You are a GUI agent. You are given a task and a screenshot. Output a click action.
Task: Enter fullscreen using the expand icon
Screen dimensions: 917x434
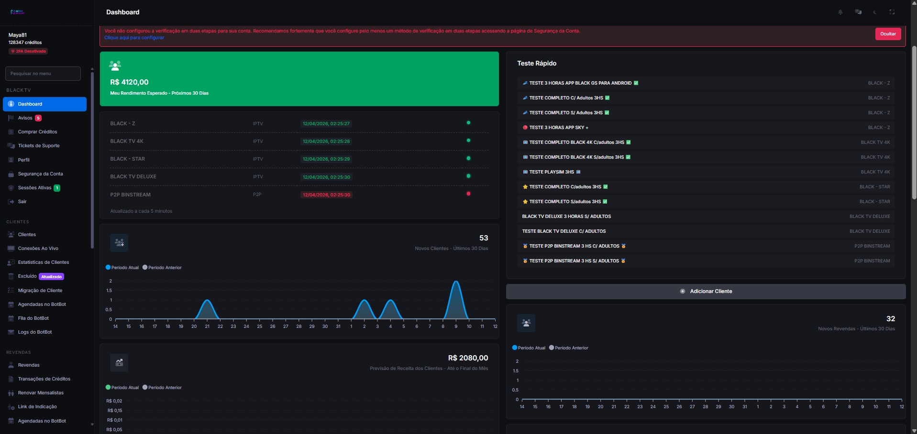pos(892,11)
